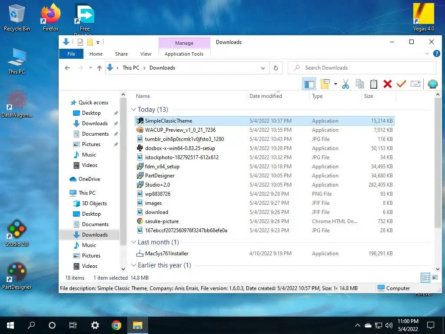The width and height of the screenshot is (445, 334).
Task: Switch to the Home ribbon tab
Action: (x=96, y=54)
